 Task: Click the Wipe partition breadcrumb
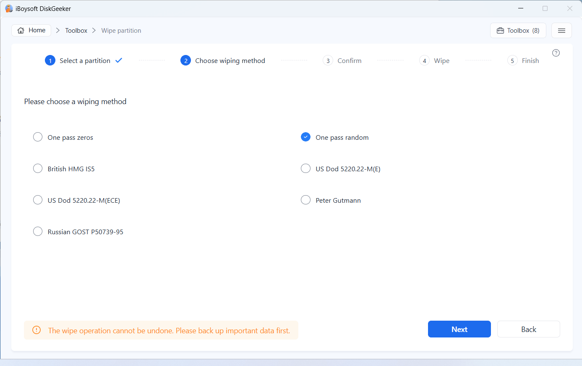pyautogui.click(x=121, y=31)
